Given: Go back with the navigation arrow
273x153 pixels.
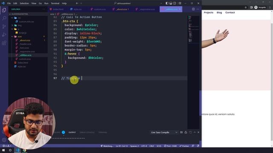Looking at the screenshot, I should point(77,3).
